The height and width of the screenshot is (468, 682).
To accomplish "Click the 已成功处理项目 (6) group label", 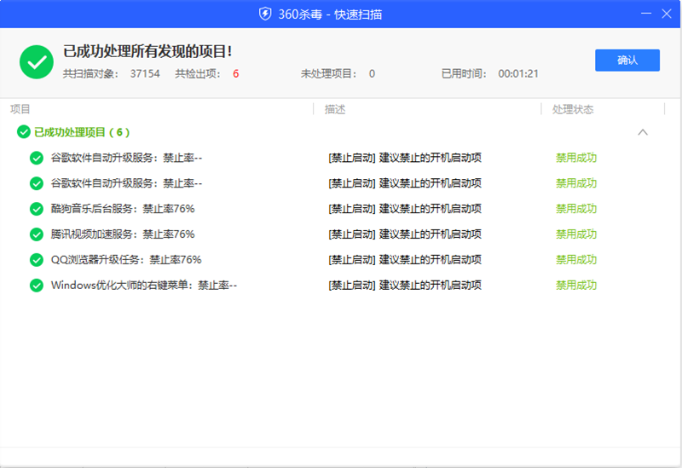I will pyautogui.click(x=82, y=132).
